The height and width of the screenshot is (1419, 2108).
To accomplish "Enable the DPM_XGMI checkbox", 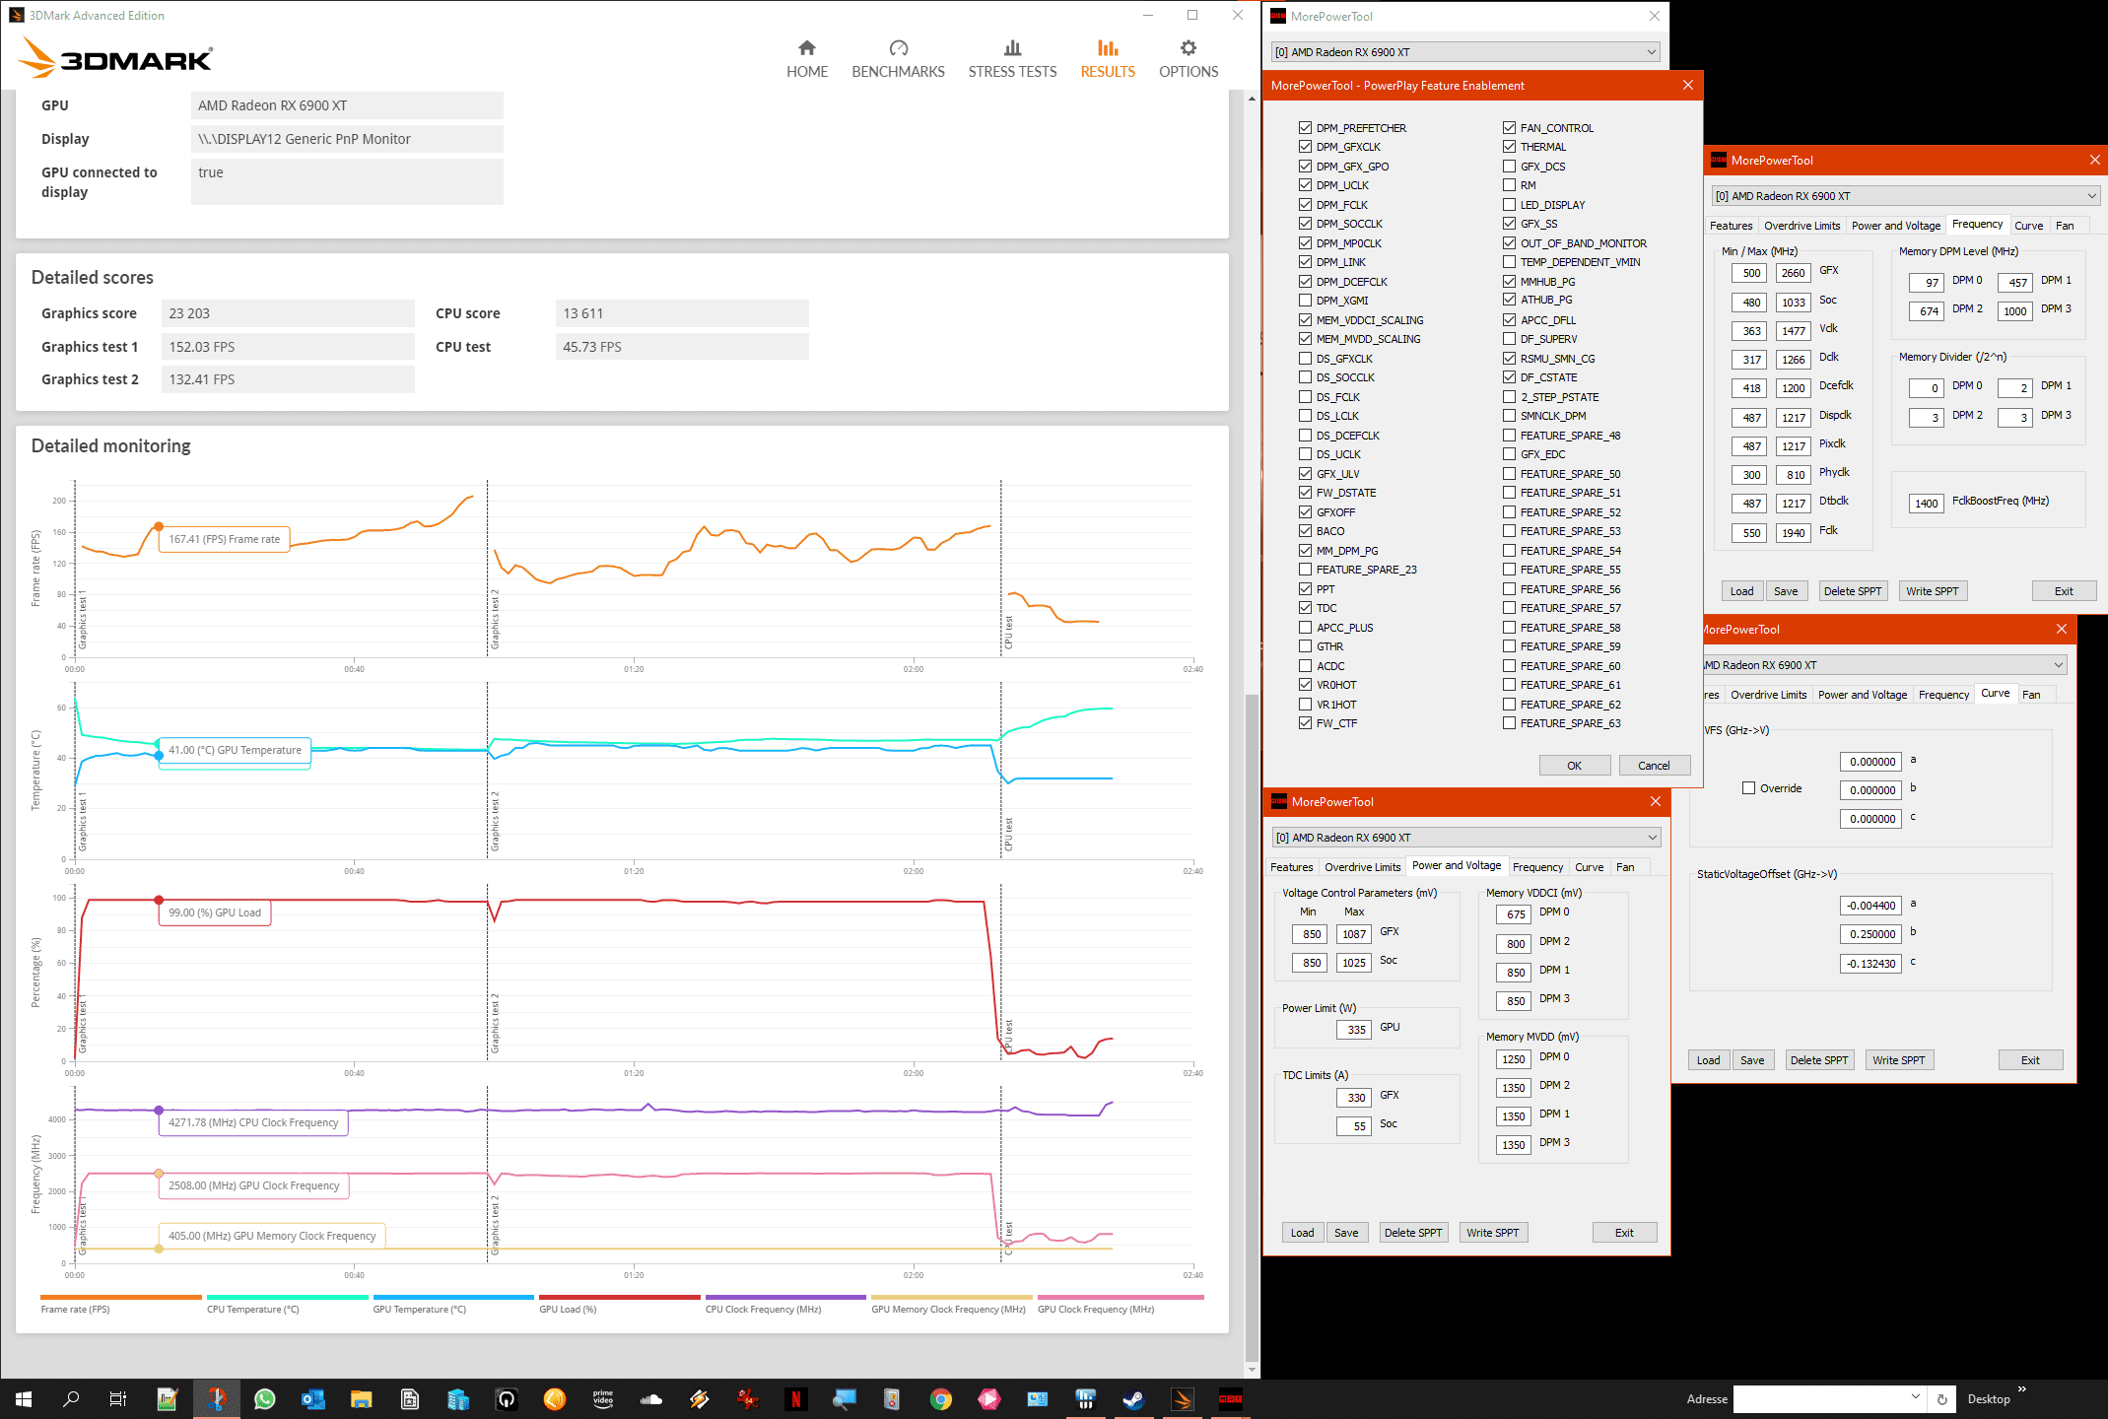I will click(x=1305, y=301).
